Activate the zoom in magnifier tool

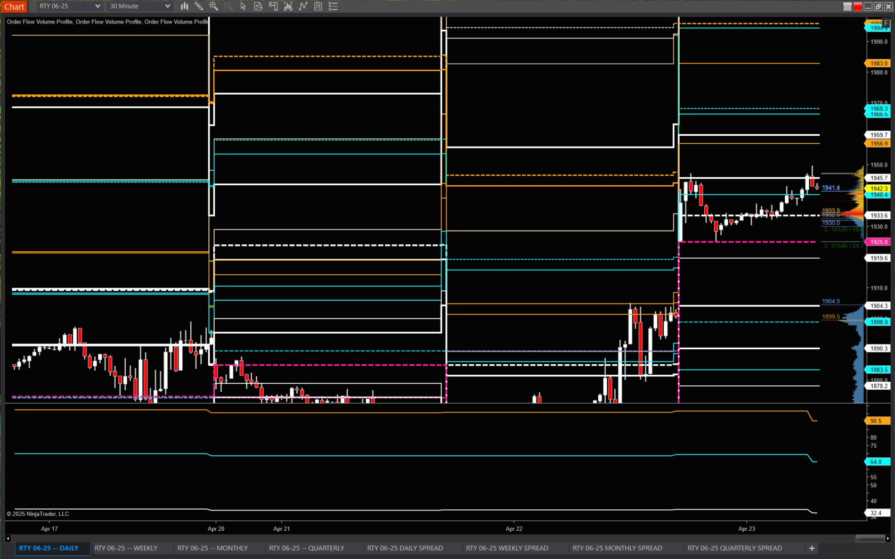coord(214,6)
